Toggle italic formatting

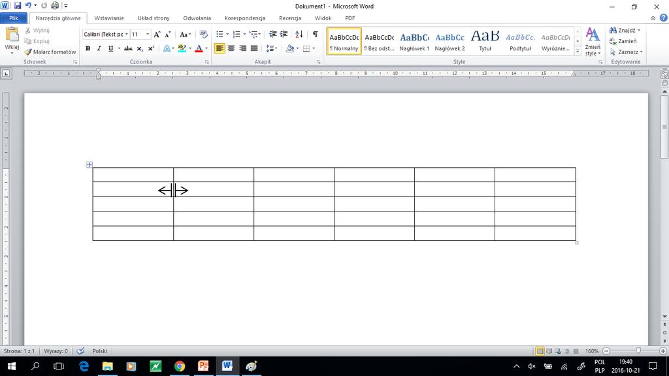click(x=99, y=48)
